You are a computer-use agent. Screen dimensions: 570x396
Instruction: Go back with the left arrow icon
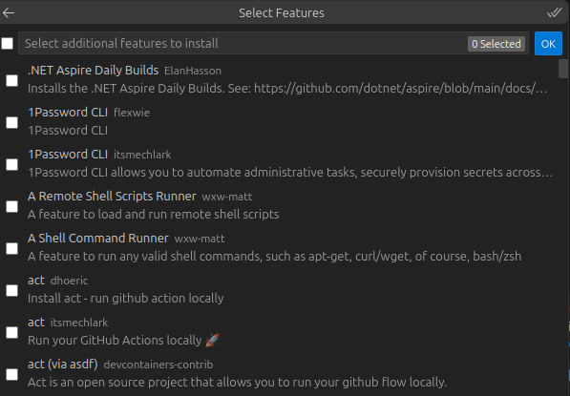coord(9,13)
